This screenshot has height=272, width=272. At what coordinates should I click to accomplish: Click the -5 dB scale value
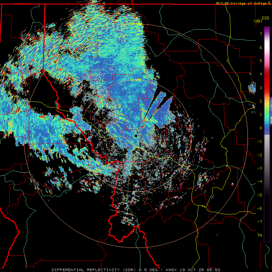tap(260, 195)
